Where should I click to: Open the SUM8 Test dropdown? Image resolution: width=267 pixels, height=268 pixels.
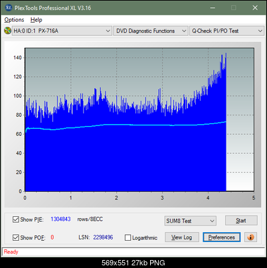[191, 221]
